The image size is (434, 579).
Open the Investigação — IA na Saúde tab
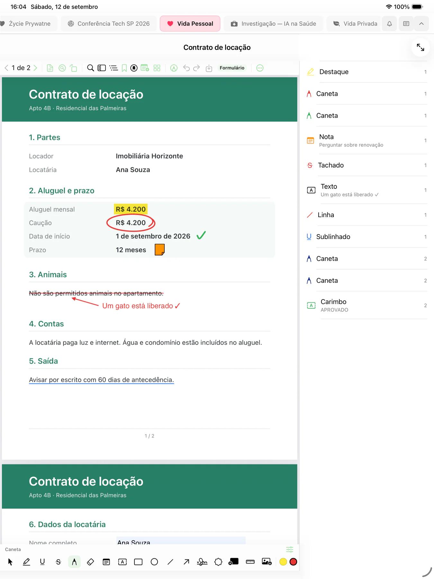tap(274, 23)
